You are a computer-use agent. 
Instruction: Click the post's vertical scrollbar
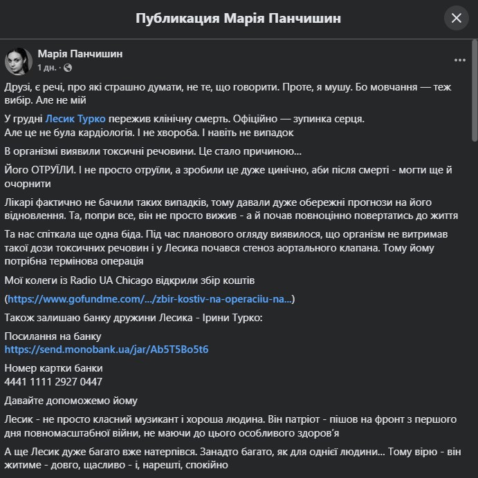pos(475,91)
